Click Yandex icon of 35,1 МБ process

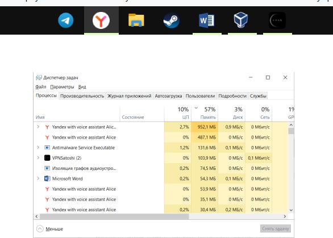tap(47, 199)
